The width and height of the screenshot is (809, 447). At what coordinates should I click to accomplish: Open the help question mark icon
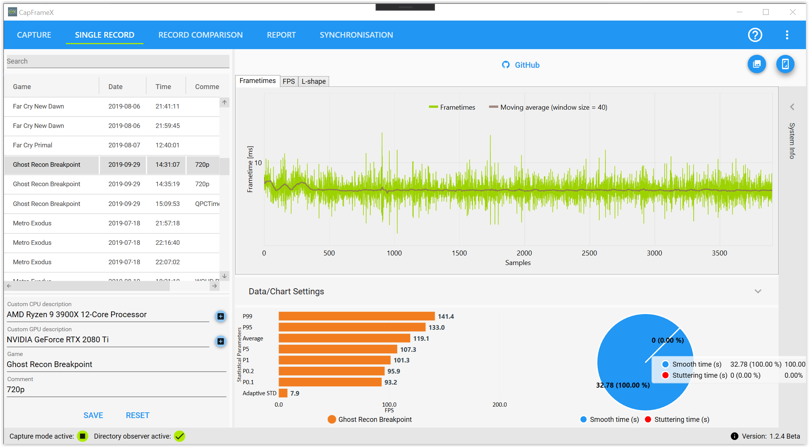(755, 35)
